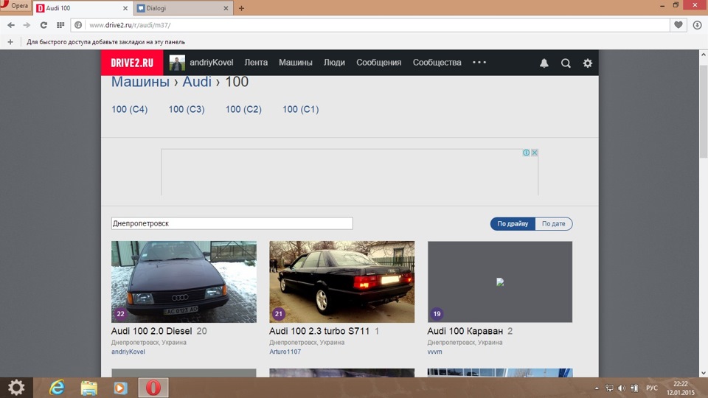This screenshot has width=708, height=398.
Task: Open the Opera menu button
Action: [x=15, y=7]
